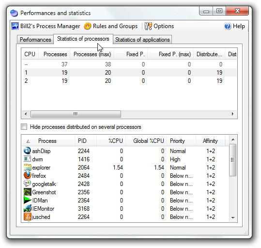
Task: Click the Bill2's Process Manager chart icon
Action: (15, 26)
